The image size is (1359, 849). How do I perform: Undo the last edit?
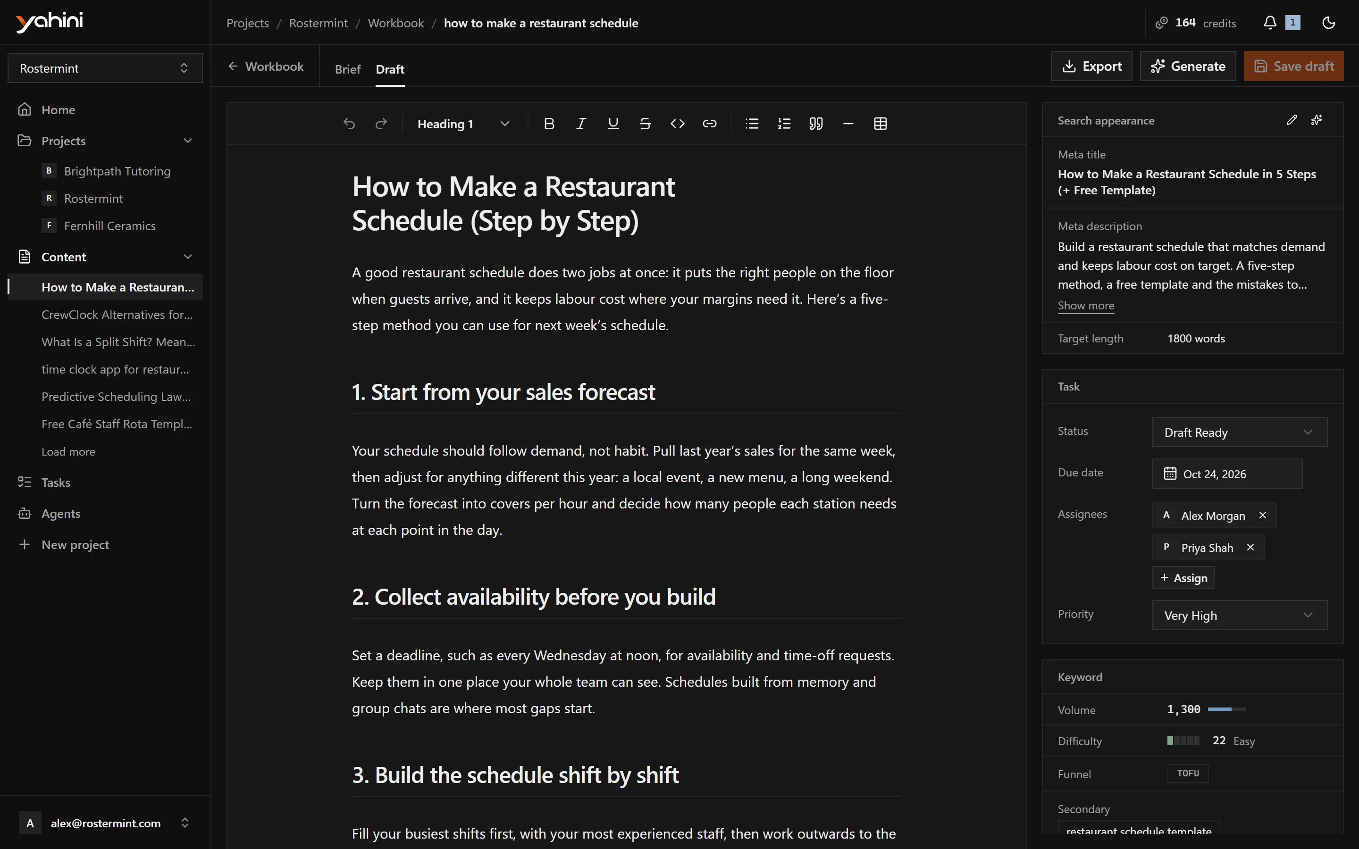point(349,124)
